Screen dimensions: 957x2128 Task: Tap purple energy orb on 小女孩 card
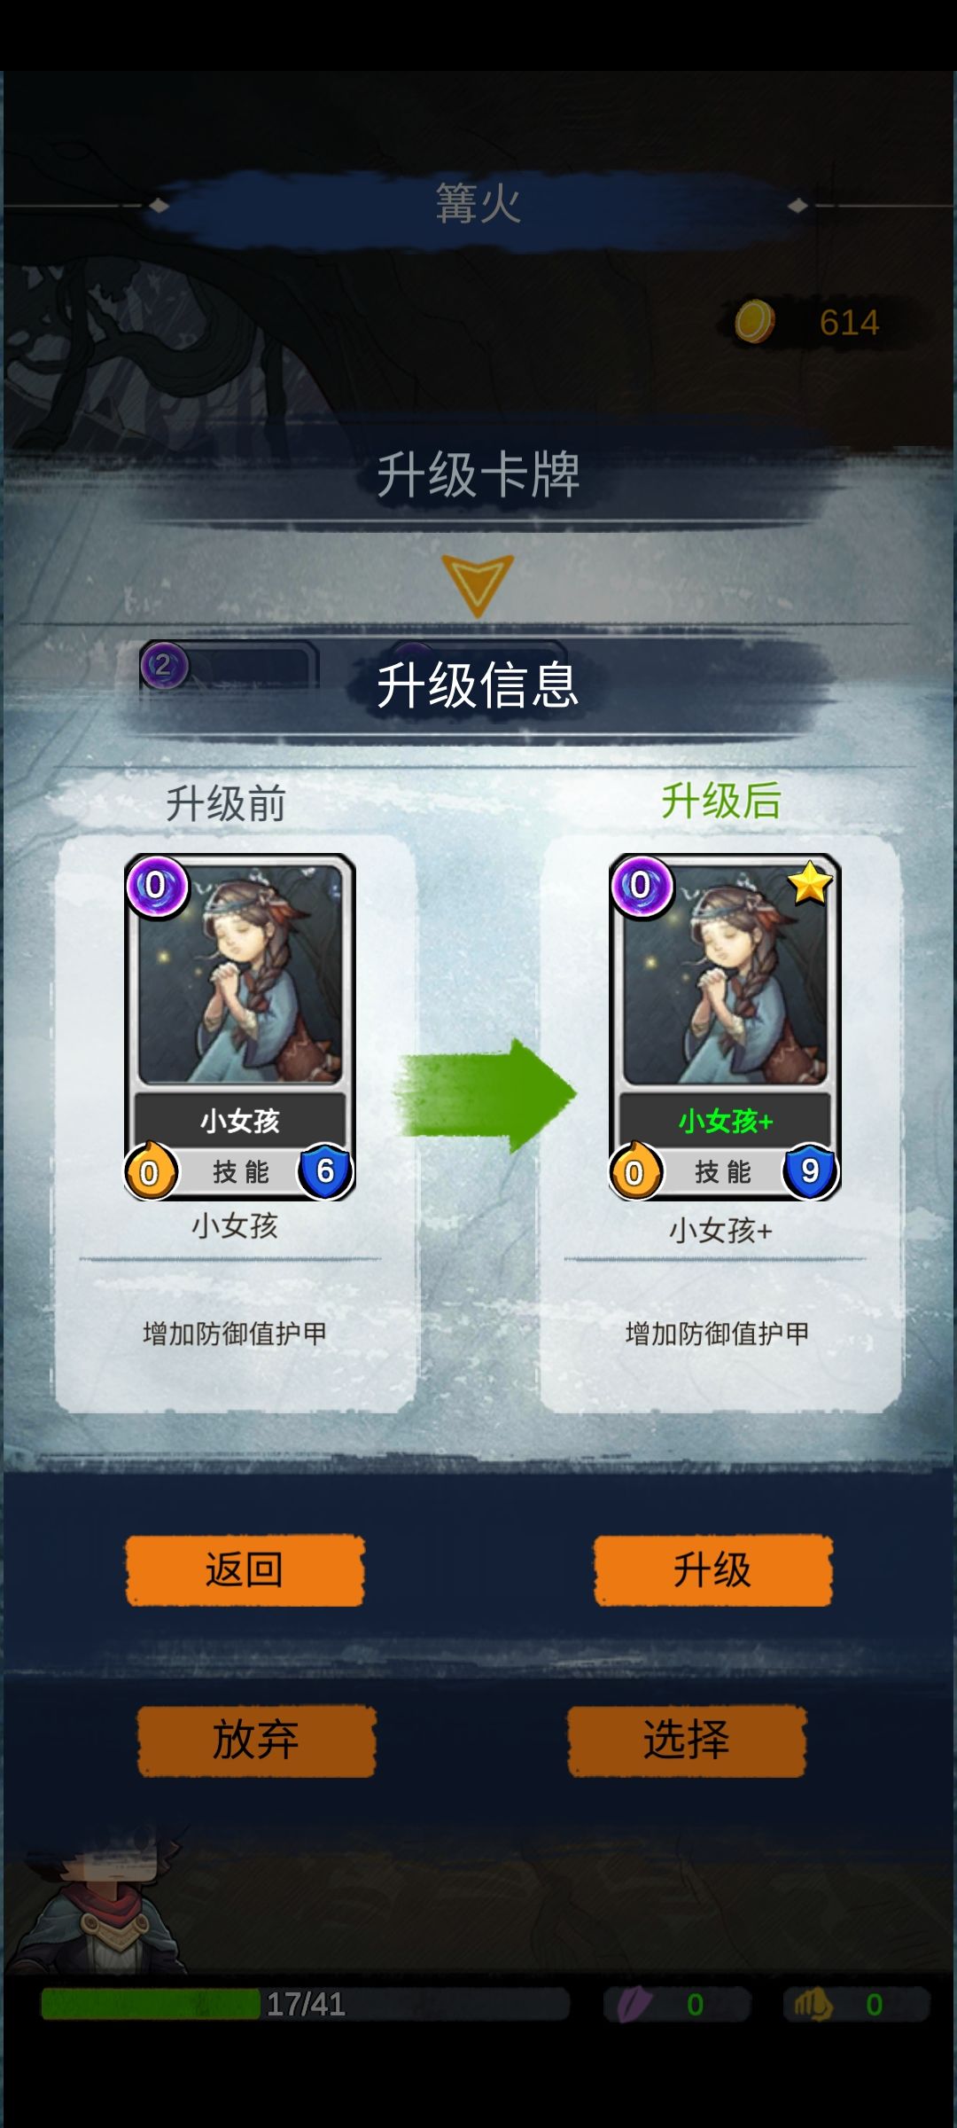(156, 886)
